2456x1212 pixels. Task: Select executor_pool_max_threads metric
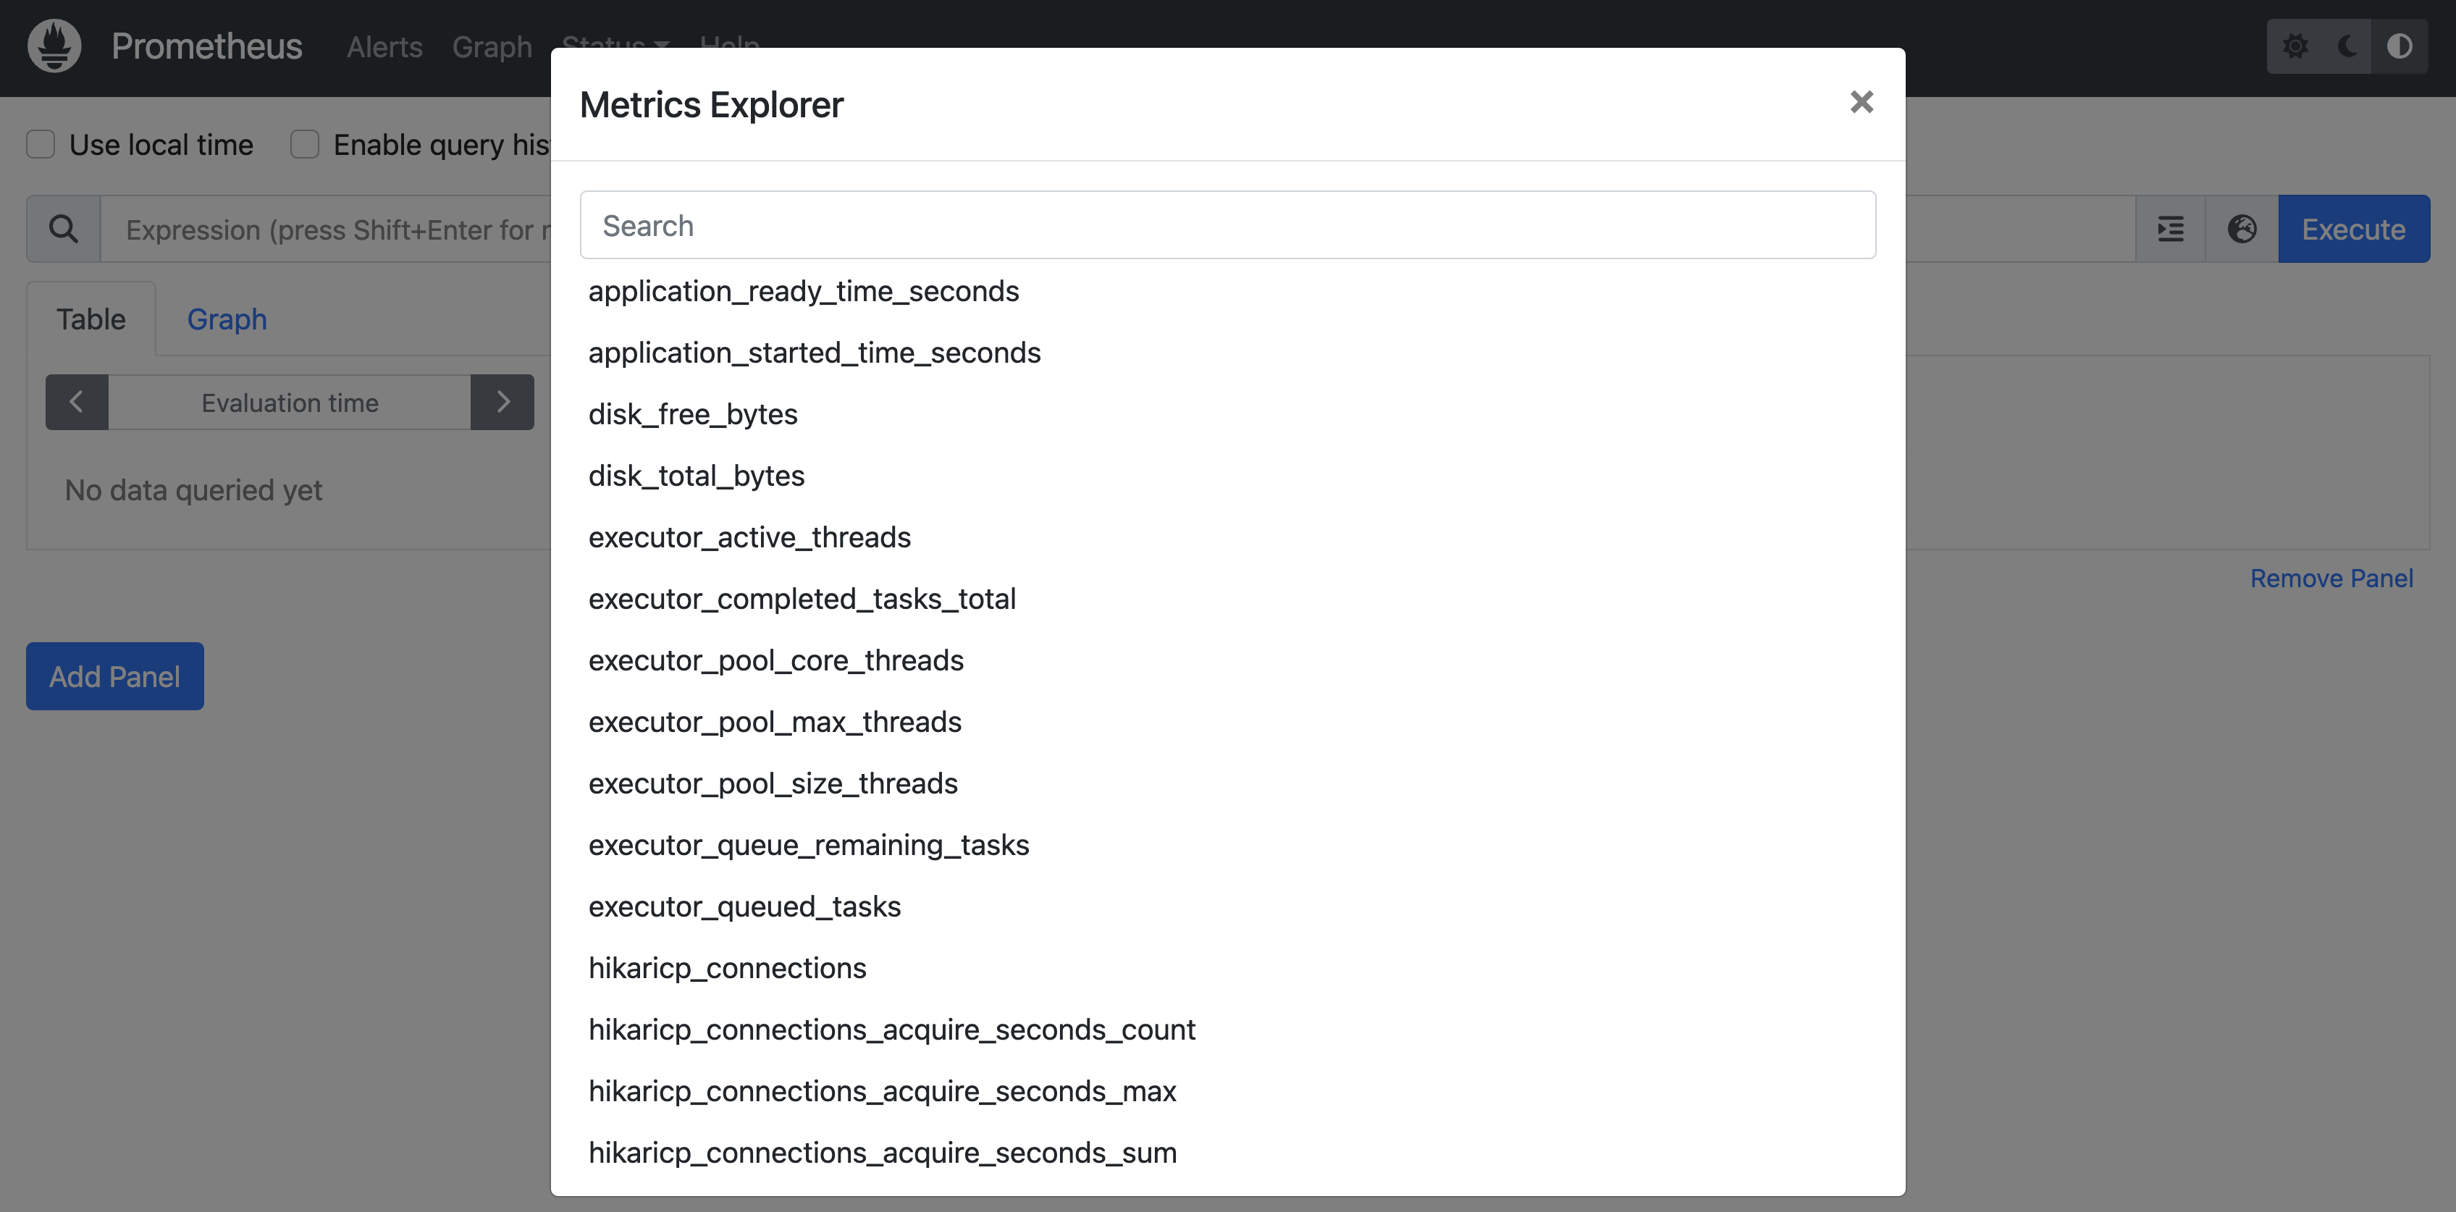774,722
